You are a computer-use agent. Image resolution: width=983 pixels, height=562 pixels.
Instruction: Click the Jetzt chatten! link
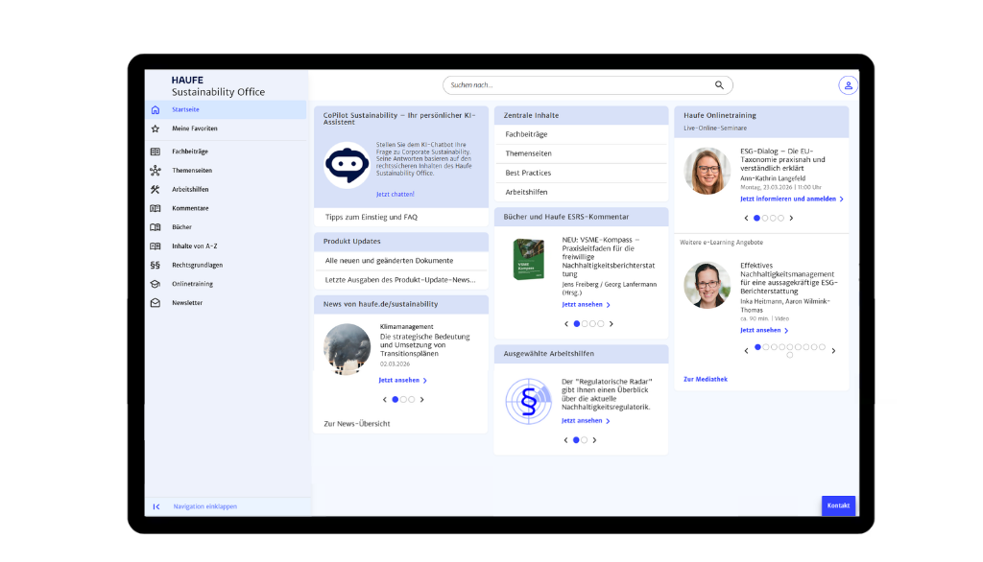pyautogui.click(x=396, y=194)
